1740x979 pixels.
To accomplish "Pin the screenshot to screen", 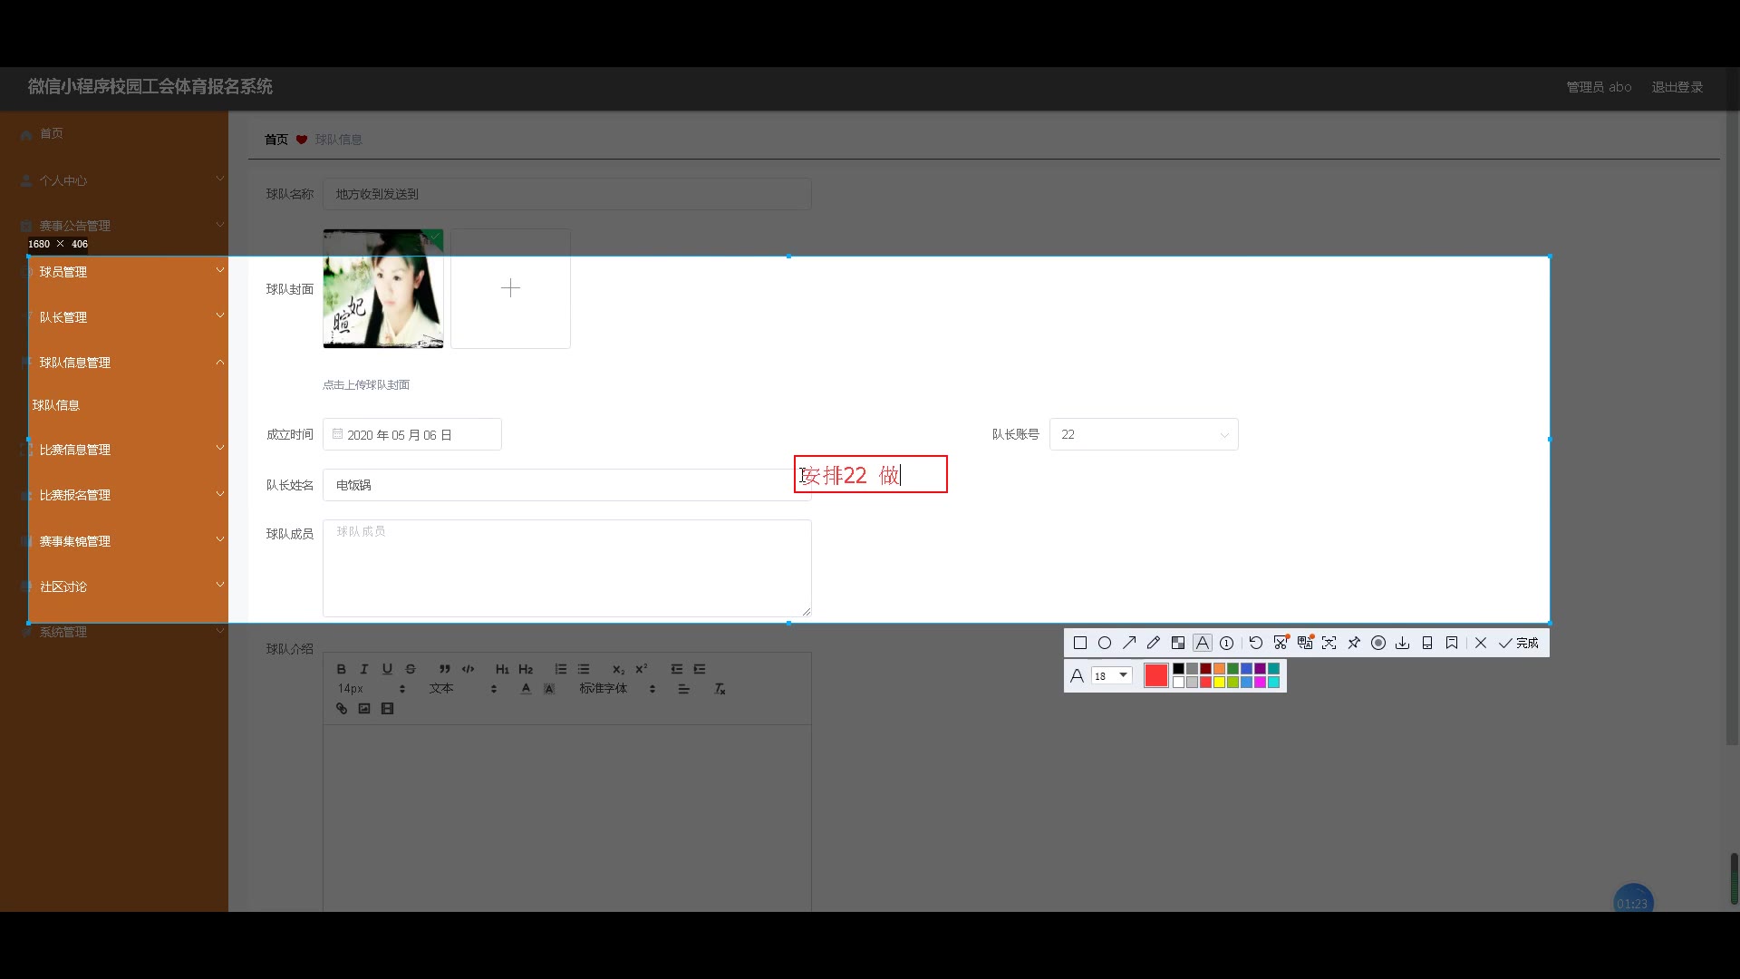I will pyautogui.click(x=1354, y=643).
